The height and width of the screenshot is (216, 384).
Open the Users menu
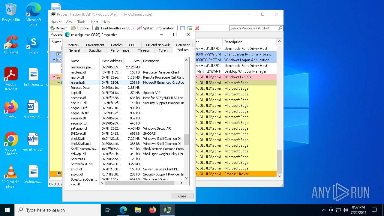coord(94,22)
